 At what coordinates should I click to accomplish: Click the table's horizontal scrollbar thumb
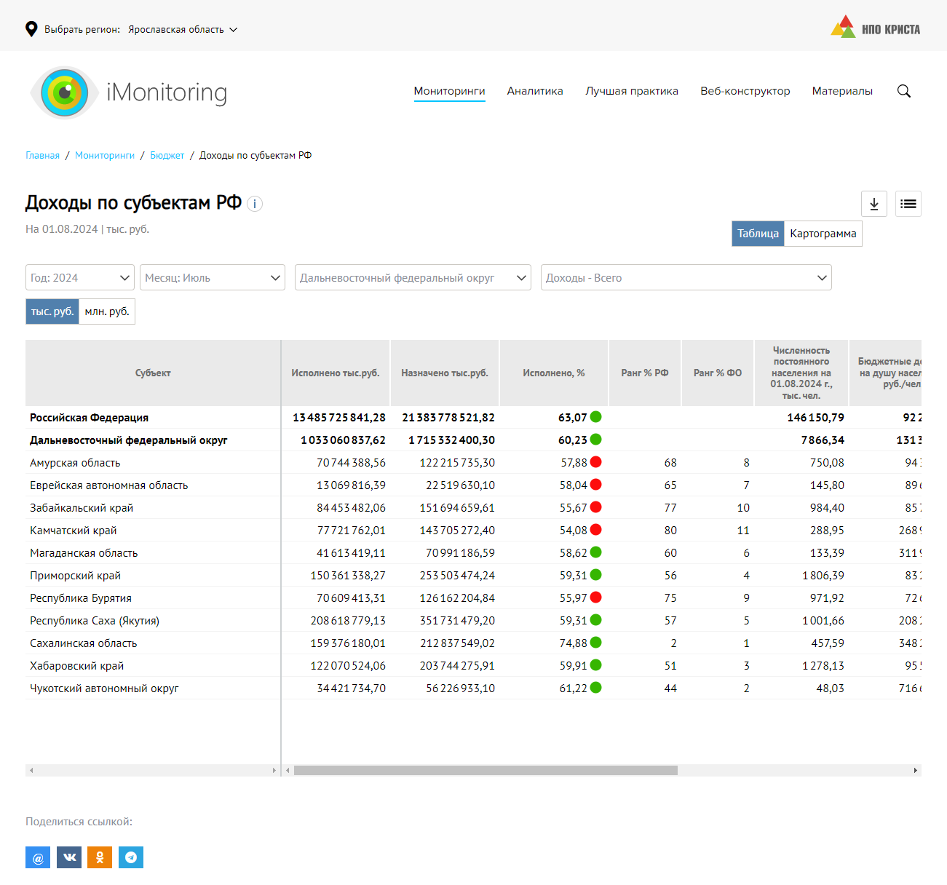tap(486, 770)
